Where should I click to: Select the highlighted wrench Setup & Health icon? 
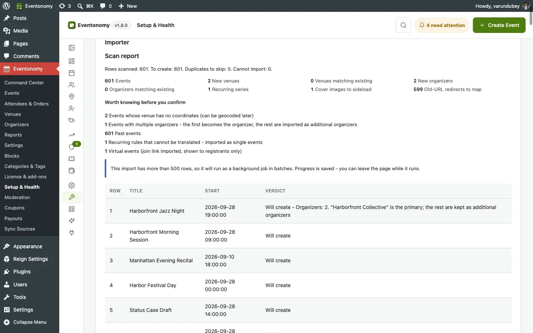[x=72, y=197]
